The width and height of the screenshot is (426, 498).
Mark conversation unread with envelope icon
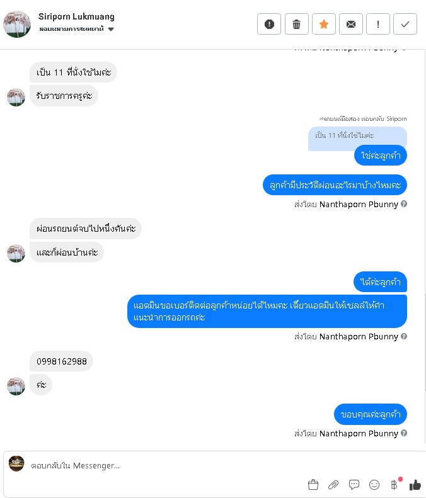pyautogui.click(x=350, y=24)
